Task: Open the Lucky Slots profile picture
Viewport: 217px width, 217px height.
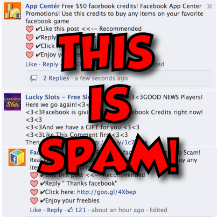Action: tap(12, 102)
